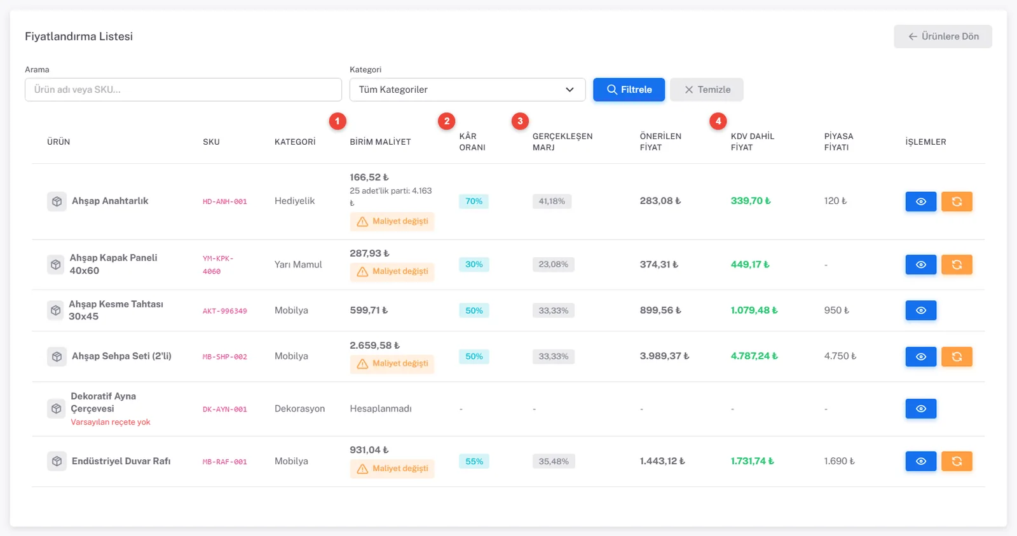
Task: View details of Ahşap Sehpa Seti (2'li)
Action: tap(920, 356)
